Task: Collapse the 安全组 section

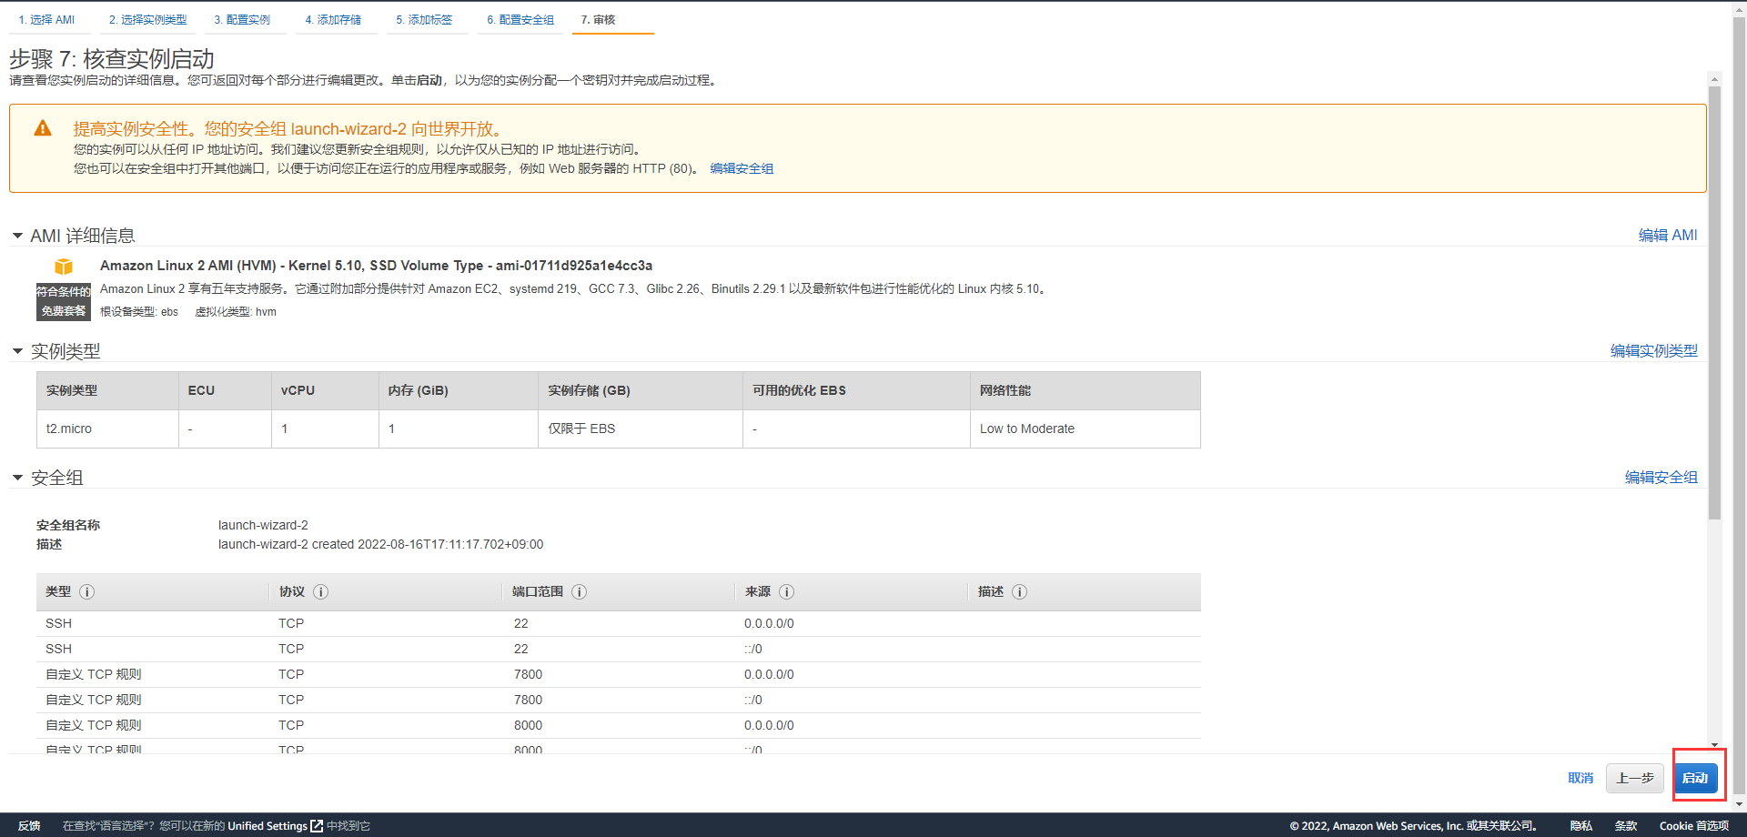Action: [x=17, y=478]
